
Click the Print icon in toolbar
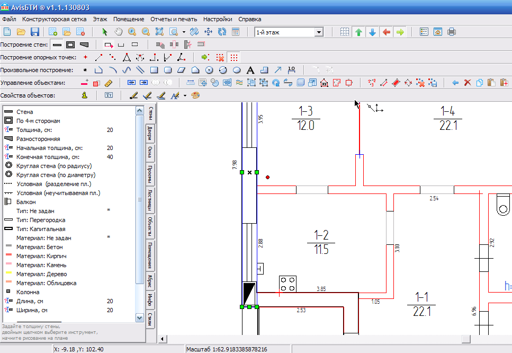coord(452,32)
